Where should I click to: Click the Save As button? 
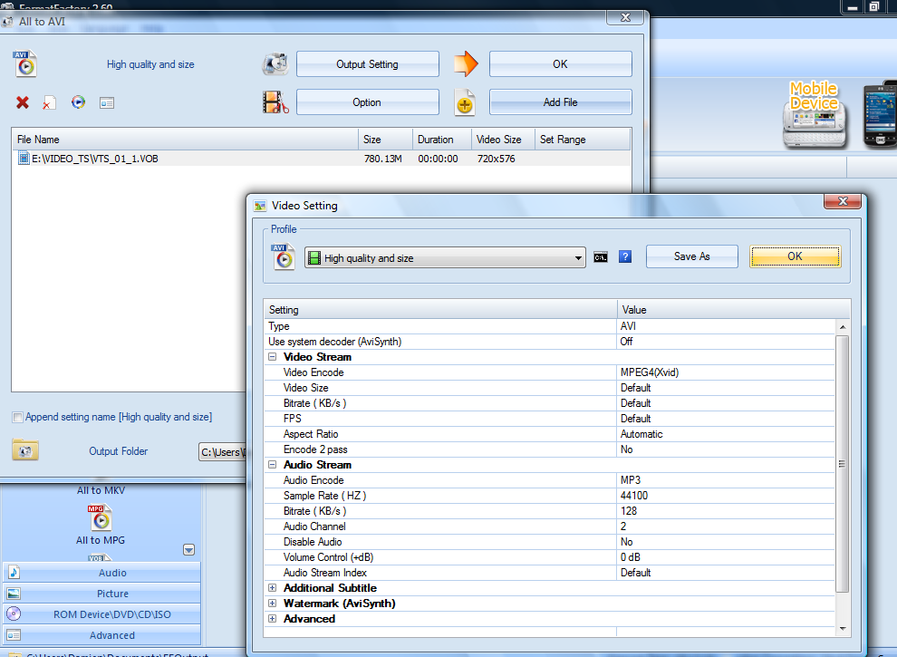(x=691, y=256)
